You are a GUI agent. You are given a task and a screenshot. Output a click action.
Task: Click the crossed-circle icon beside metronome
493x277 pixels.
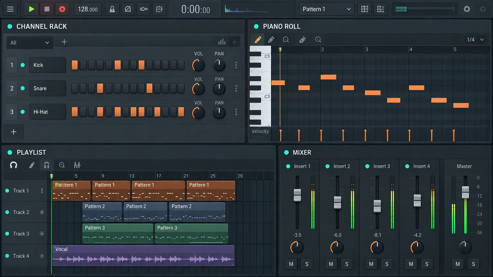coord(128,9)
